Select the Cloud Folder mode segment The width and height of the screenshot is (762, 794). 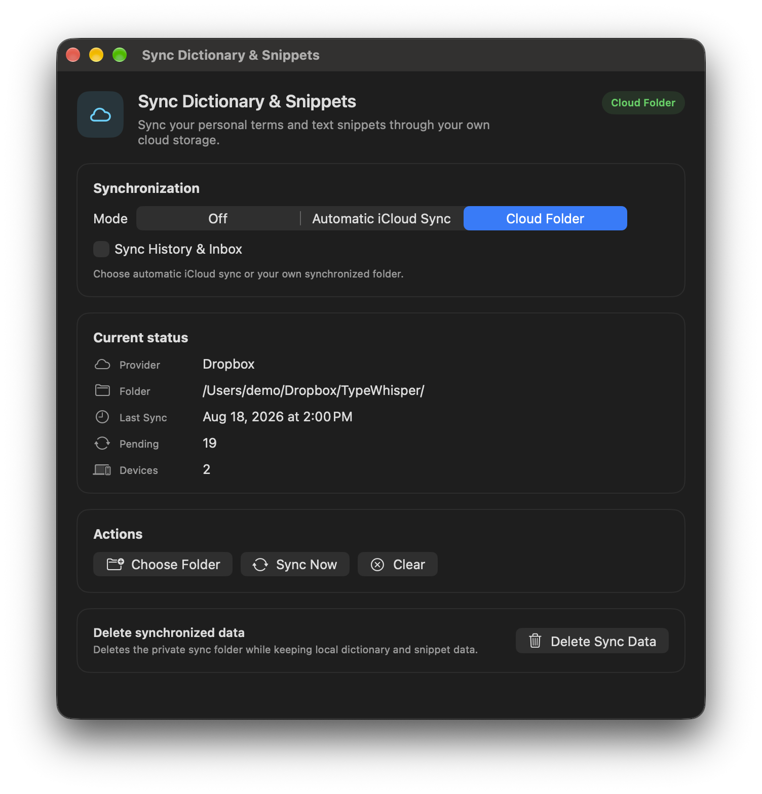tap(545, 218)
